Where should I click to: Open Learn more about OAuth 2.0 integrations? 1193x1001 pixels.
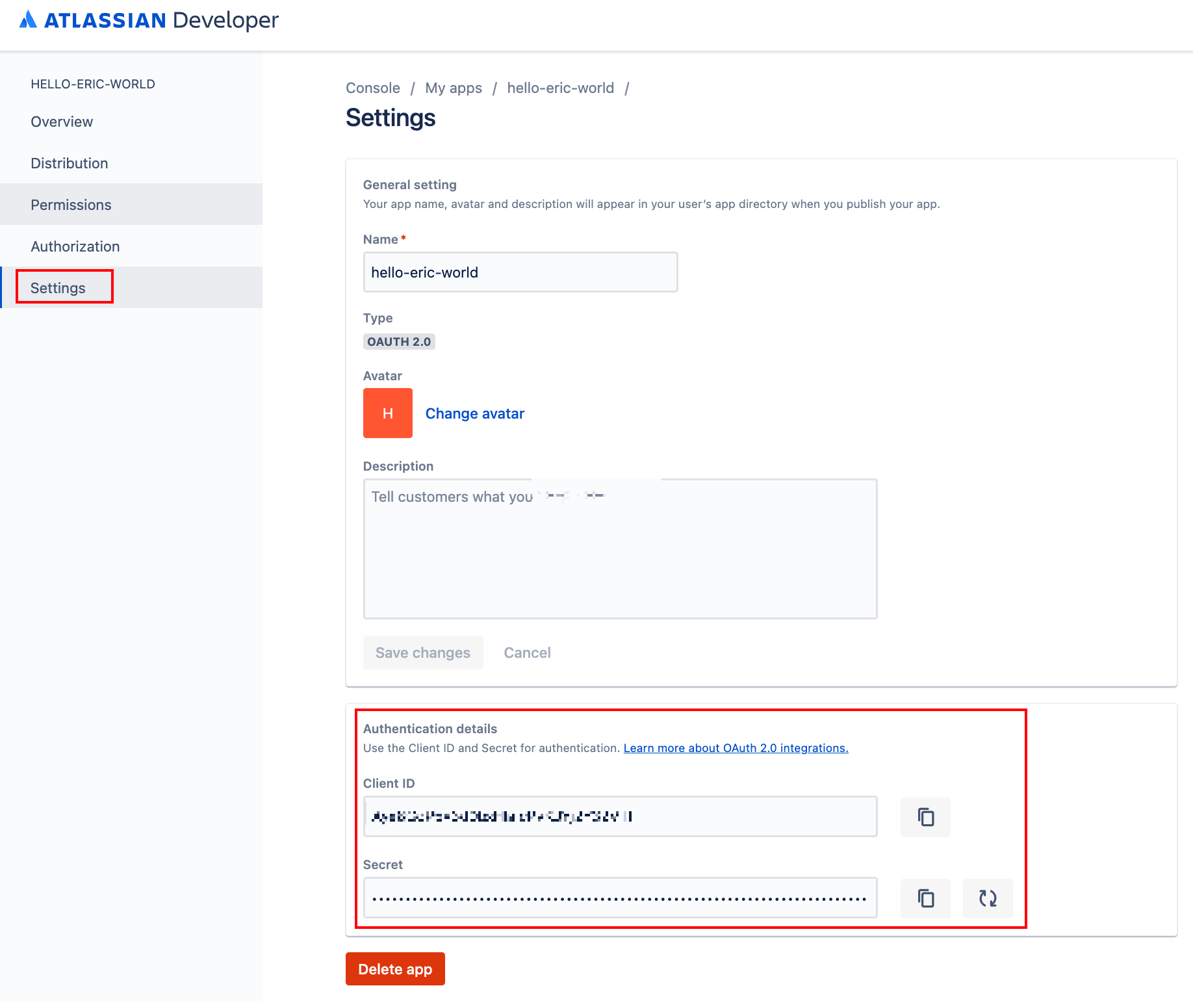736,748
